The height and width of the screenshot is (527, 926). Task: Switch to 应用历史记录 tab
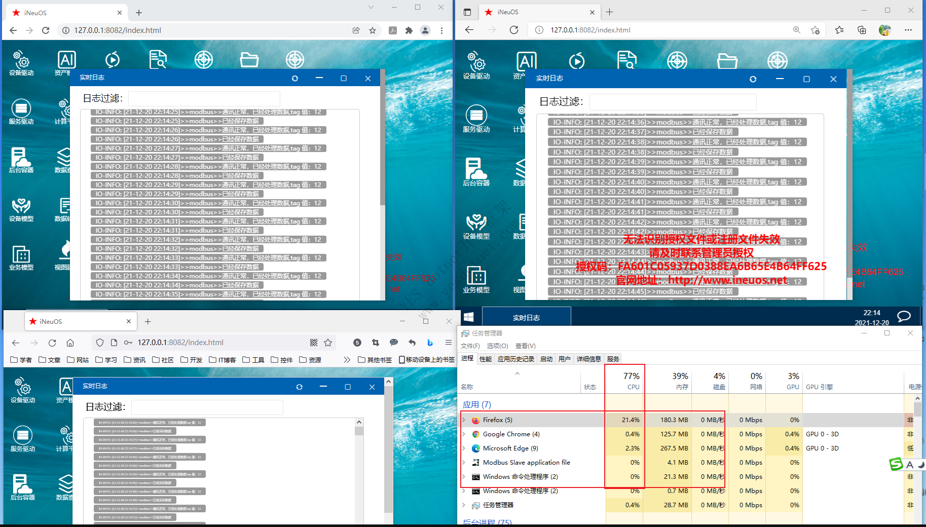[x=515, y=359]
